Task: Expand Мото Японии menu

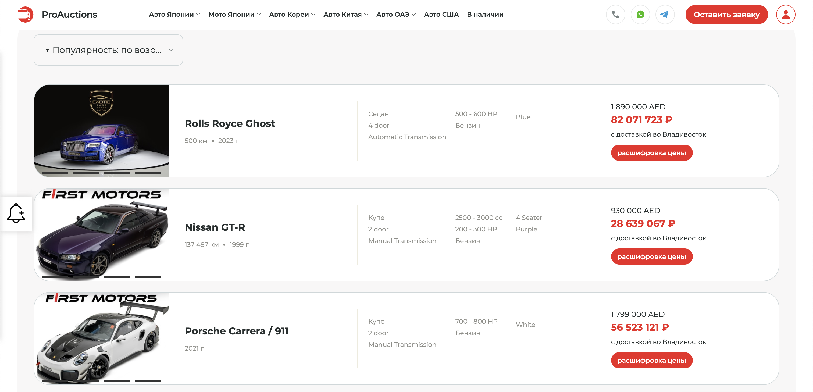Action: tap(234, 15)
